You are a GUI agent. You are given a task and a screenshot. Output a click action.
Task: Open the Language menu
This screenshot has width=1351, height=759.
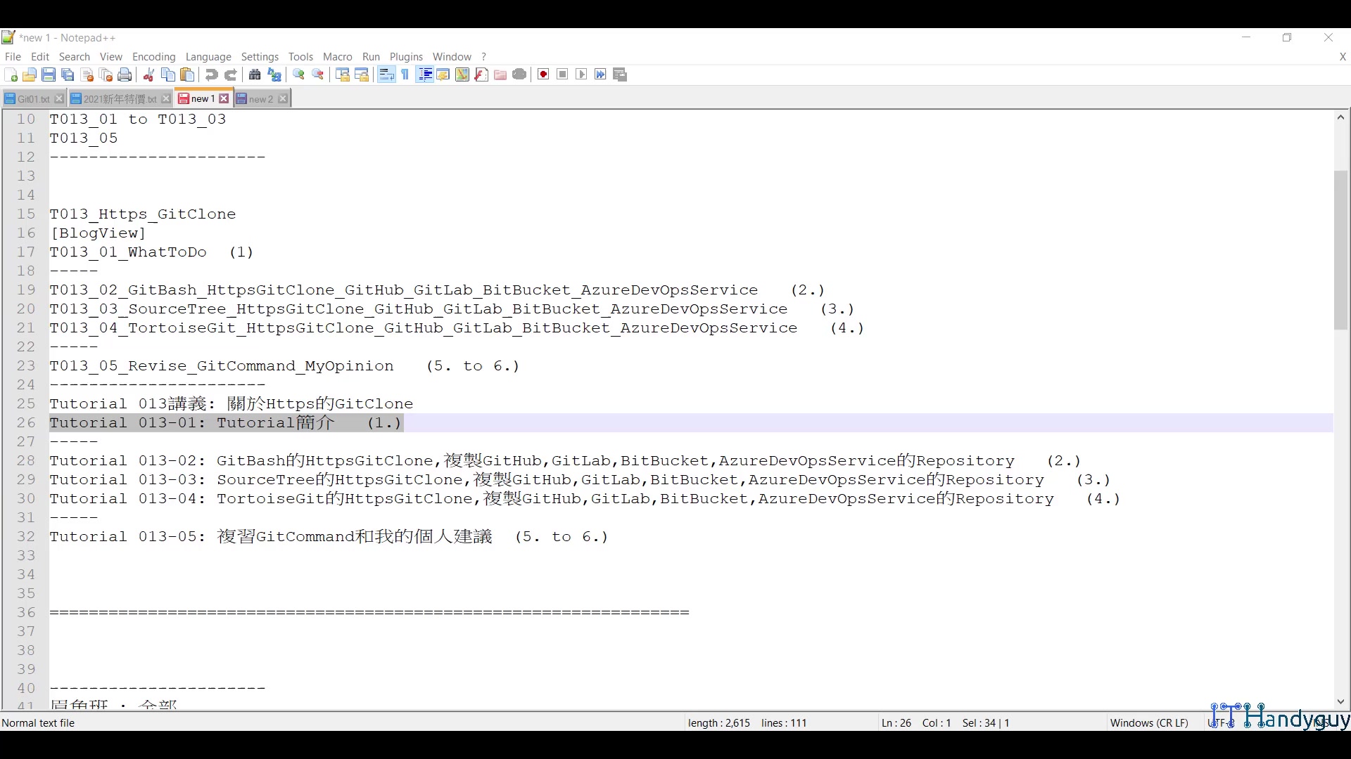tap(208, 57)
